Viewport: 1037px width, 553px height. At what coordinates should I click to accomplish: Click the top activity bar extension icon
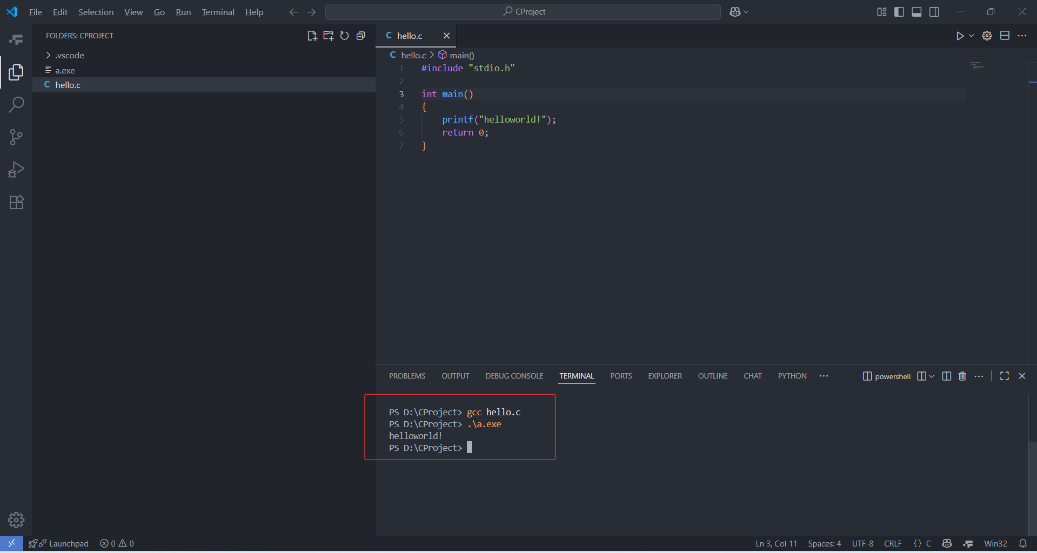pyautogui.click(x=16, y=39)
